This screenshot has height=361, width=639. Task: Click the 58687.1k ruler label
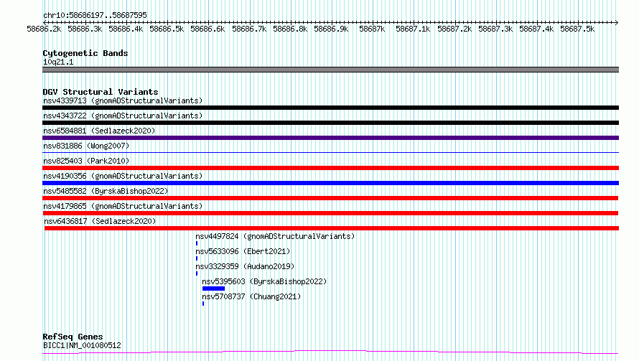point(414,29)
